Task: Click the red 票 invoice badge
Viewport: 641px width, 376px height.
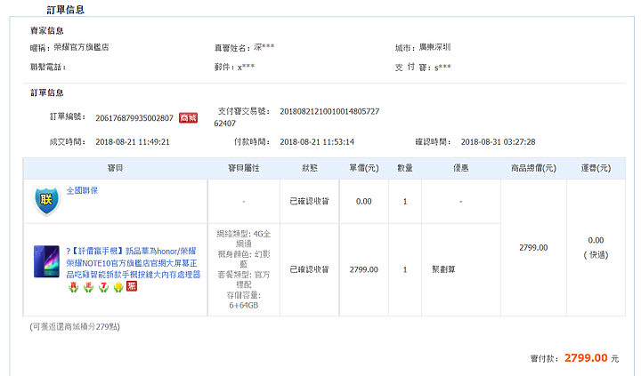Action: [132, 286]
